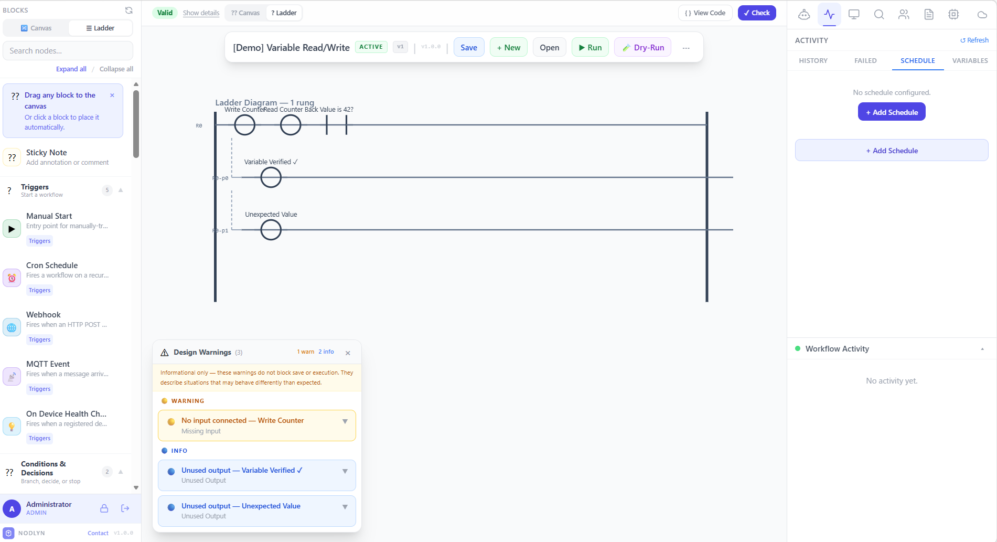Select the Activity pulse panel icon
The height and width of the screenshot is (542, 997).
pyautogui.click(x=829, y=14)
